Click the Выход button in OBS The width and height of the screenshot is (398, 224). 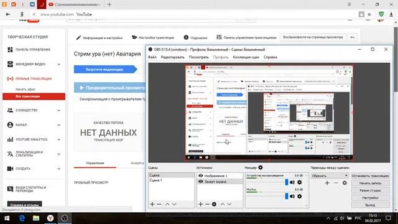371,205
